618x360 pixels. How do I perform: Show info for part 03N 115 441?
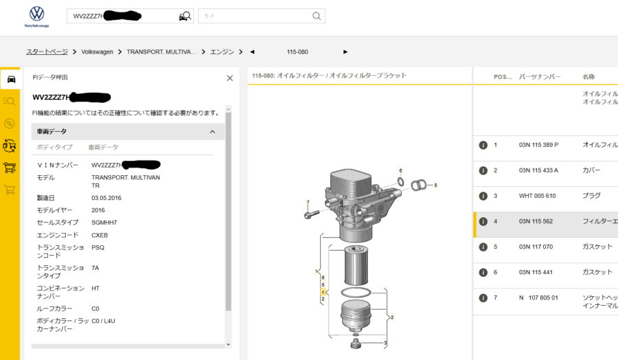pyautogui.click(x=483, y=273)
